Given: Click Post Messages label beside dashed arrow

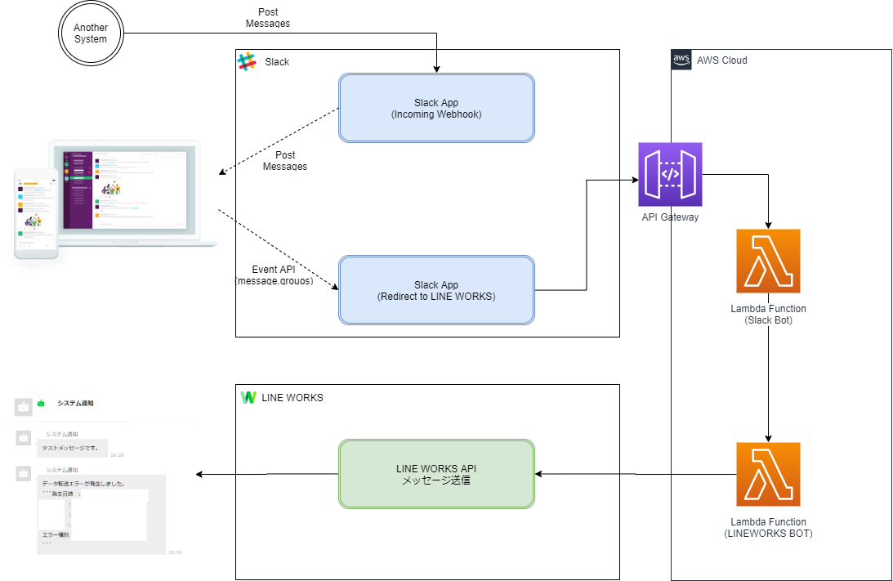Looking at the screenshot, I should (x=285, y=161).
